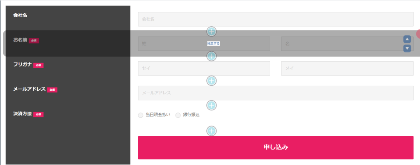Insert a field between フリガナ and メールアドレス rows
420x165 pixels.
(x=211, y=80)
